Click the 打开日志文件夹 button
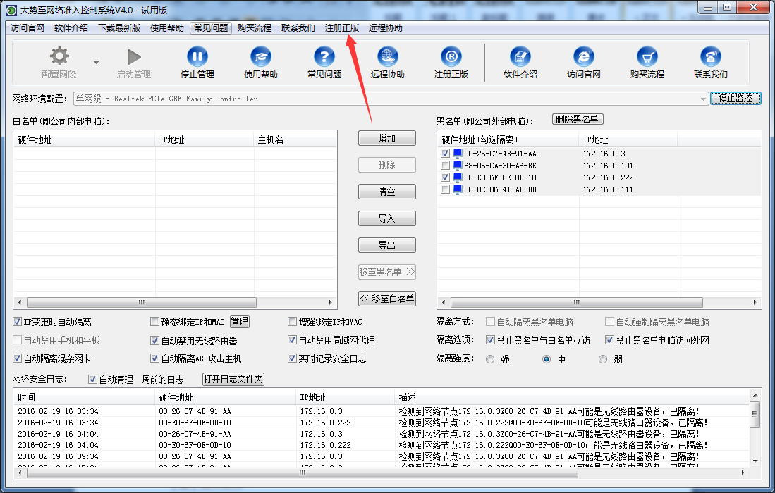The width and height of the screenshot is (775, 493). [x=233, y=380]
